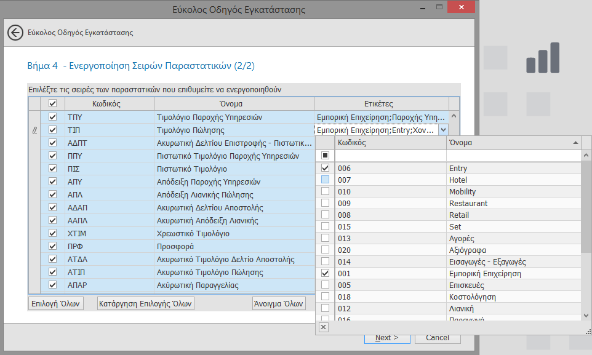The width and height of the screenshot is (592, 355).
Task: Check tag 013 Αγορές checkbox
Action: point(325,238)
